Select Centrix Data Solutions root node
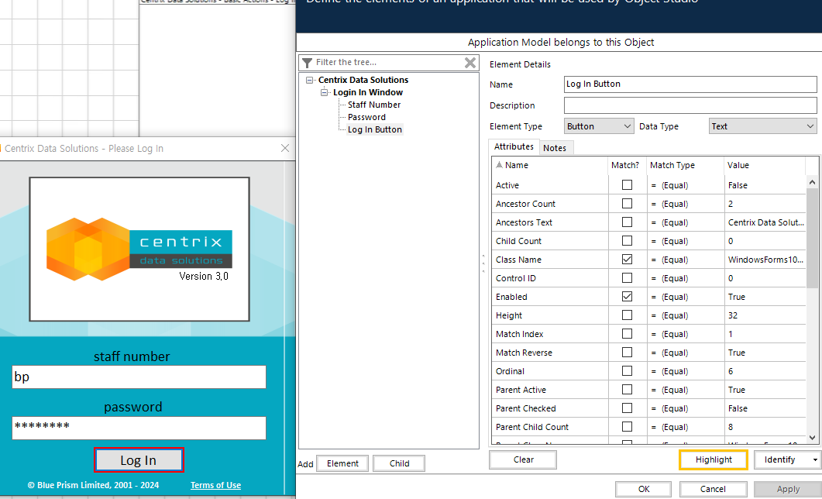 (363, 80)
